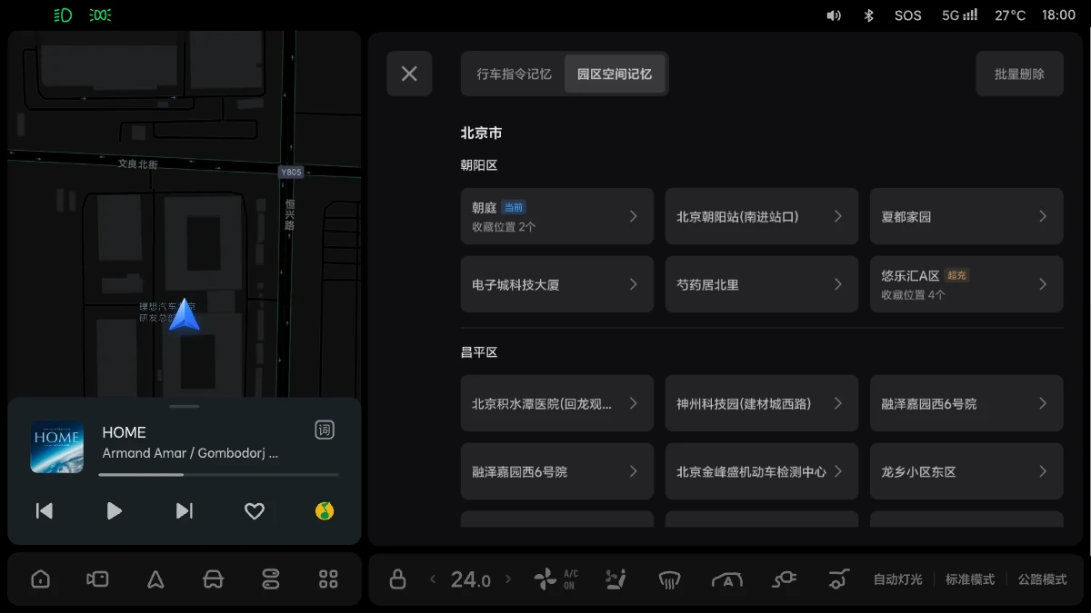Expand 龙乡小区东区 chevron
Screen dimensions: 1091x613
(x=1043, y=471)
